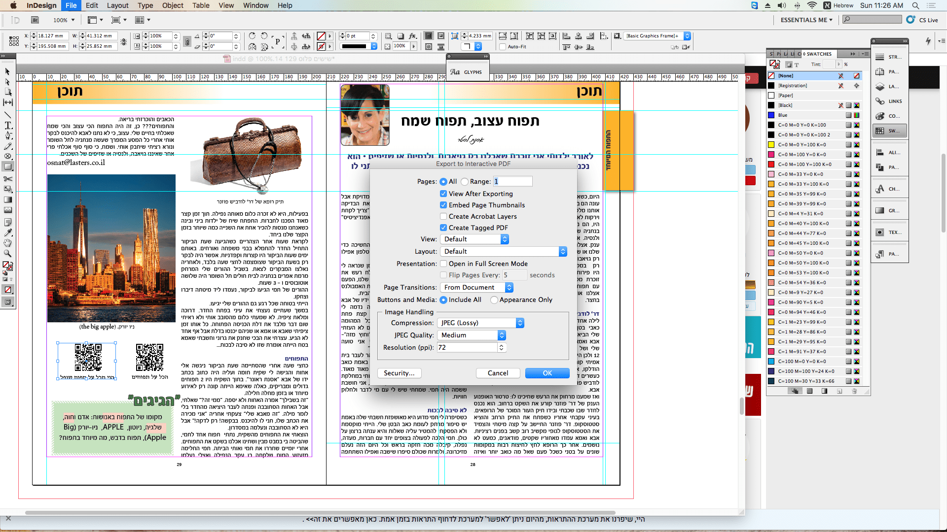Set export page range field
947x532 pixels.
[x=512, y=181]
